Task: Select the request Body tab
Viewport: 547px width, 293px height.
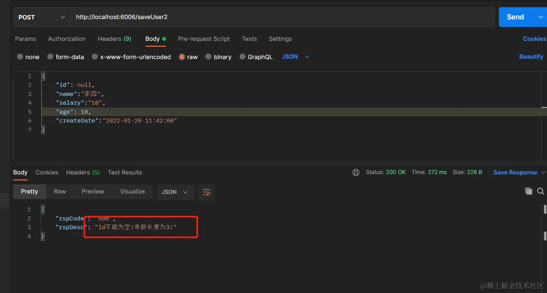Action: [x=155, y=39]
